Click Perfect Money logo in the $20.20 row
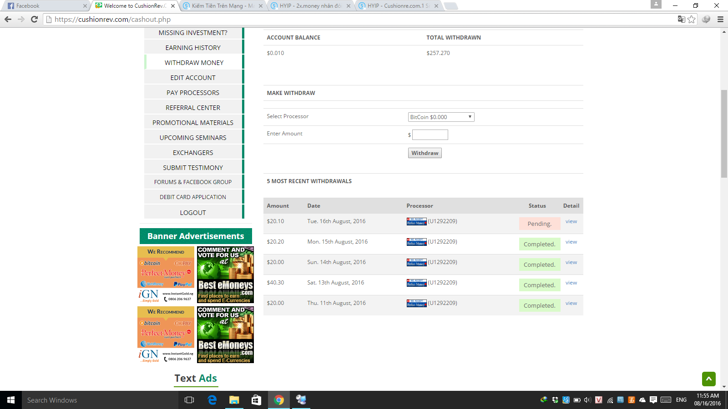728x409 pixels. pos(416,242)
